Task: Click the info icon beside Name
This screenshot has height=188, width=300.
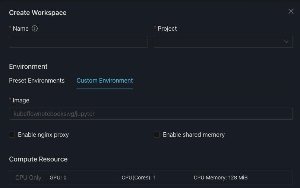Action: pos(35,28)
